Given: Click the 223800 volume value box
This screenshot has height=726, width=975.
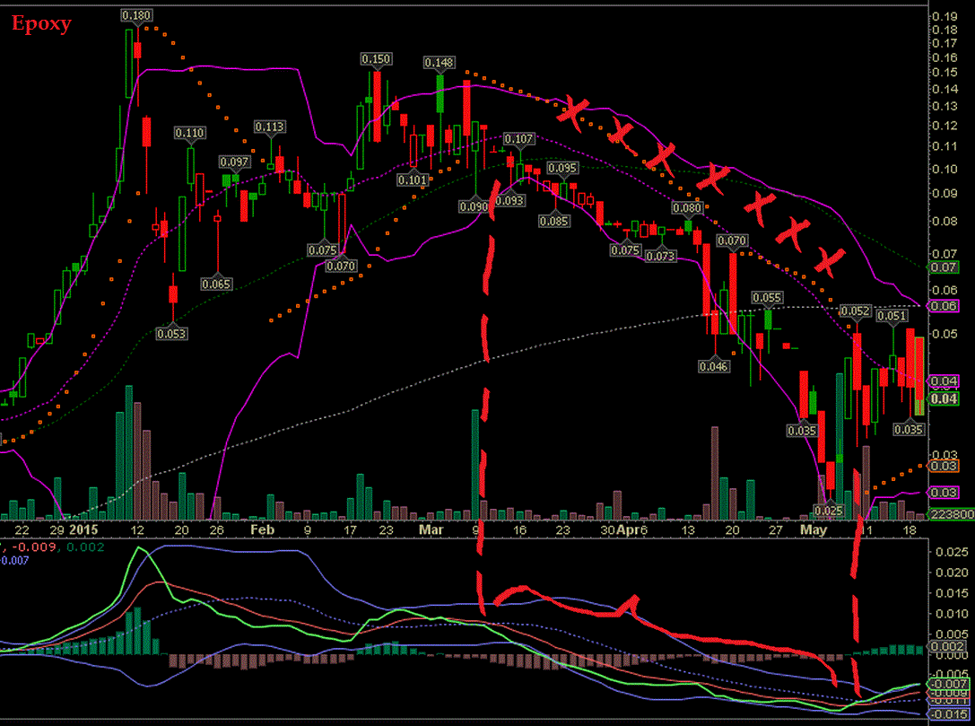Looking at the screenshot, I should [952, 514].
